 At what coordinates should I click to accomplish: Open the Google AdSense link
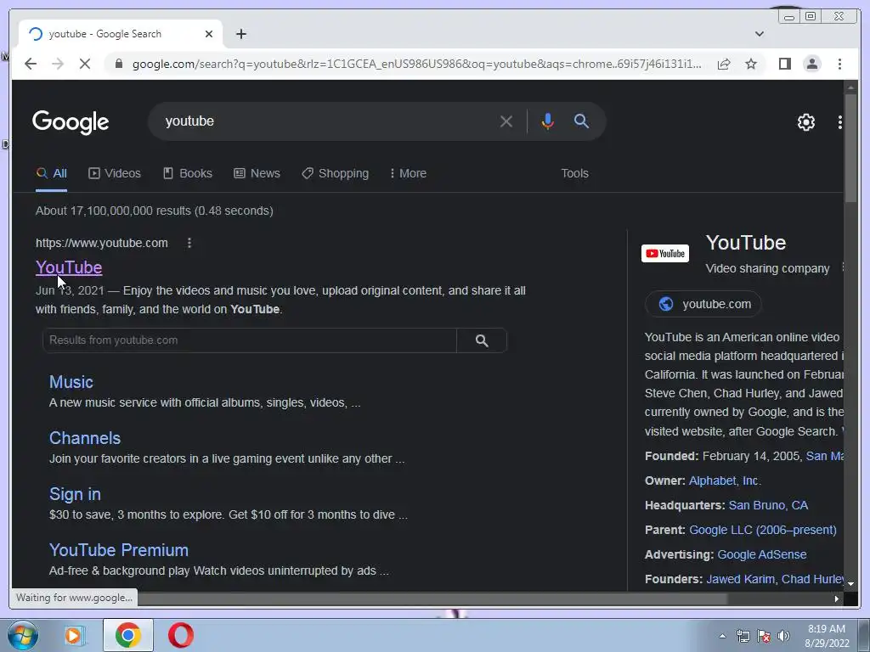pyautogui.click(x=762, y=554)
